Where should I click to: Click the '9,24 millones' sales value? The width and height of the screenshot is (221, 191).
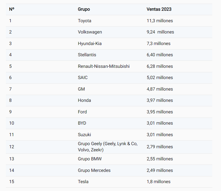point(160,32)
